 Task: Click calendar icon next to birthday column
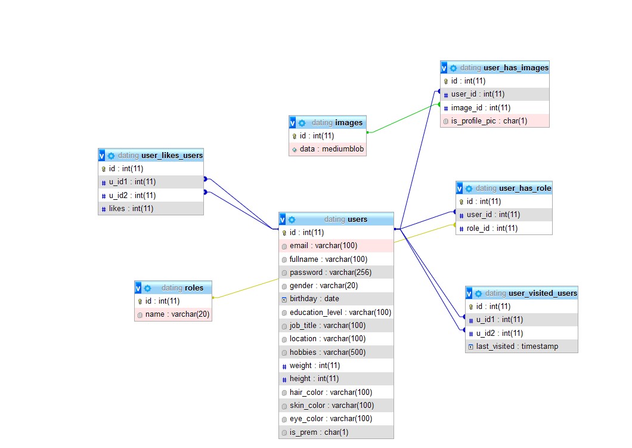pyautogui.click(x=284, y=299)
